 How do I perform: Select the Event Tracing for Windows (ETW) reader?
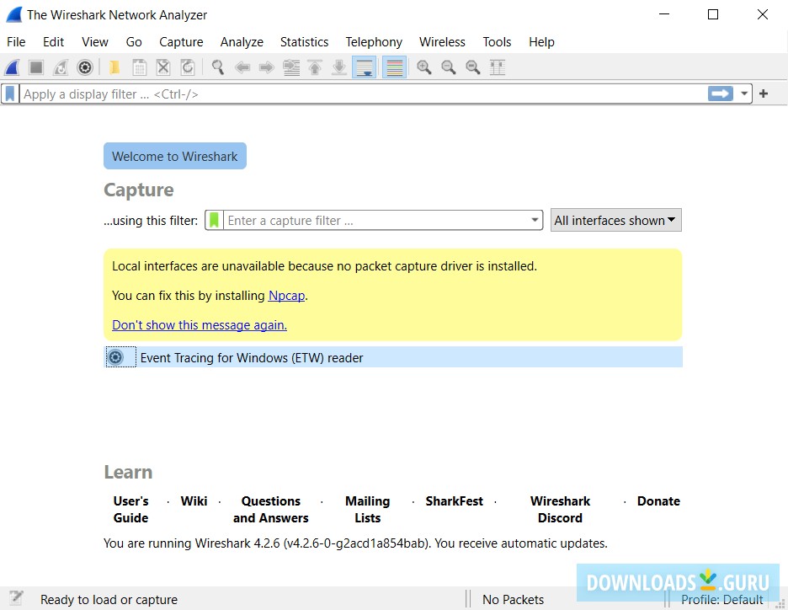click(x=251, y=357)
